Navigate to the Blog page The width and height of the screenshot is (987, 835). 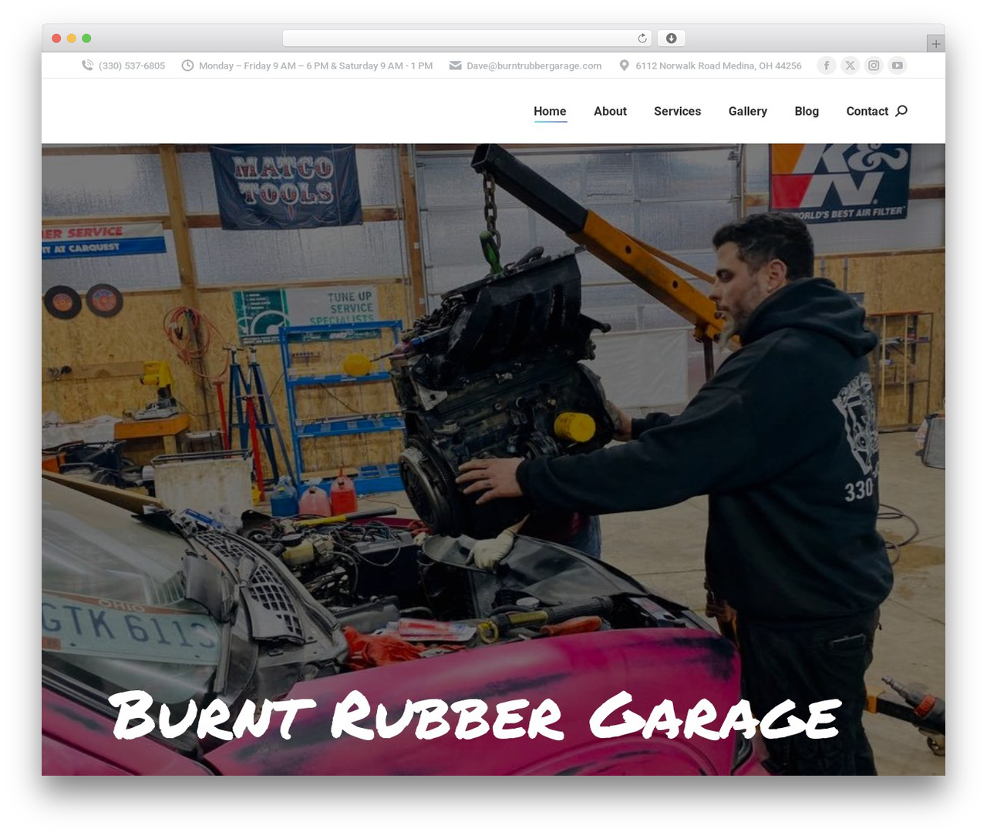point(807,111)
